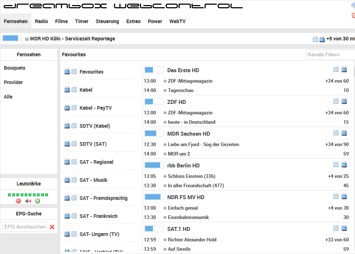355x254 pixels.
Task: Switch to the Radio tab
Action: [41, 21]
